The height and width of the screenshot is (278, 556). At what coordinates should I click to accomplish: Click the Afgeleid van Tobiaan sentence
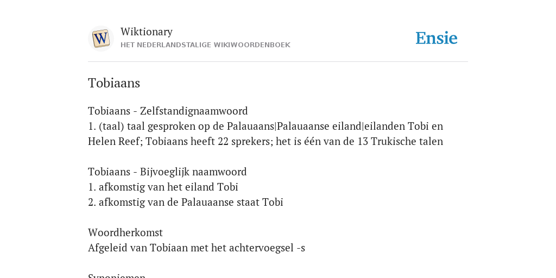(x=197, y=248)
